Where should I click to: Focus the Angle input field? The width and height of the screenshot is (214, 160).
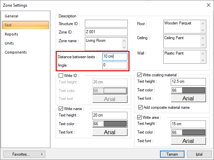click(115, 65)
